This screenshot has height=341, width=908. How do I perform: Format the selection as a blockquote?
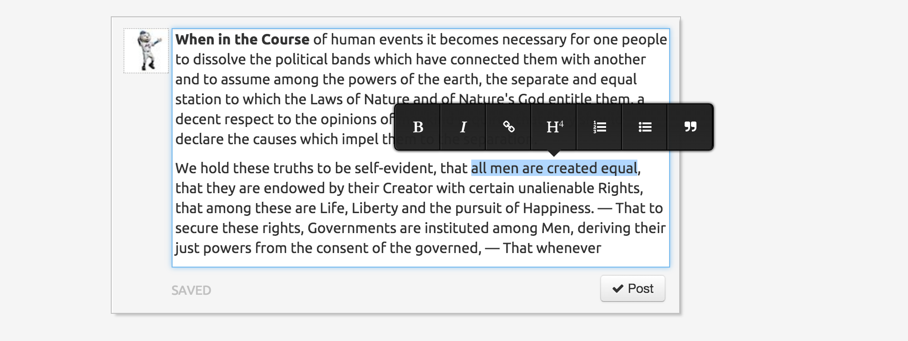point(690,127)
